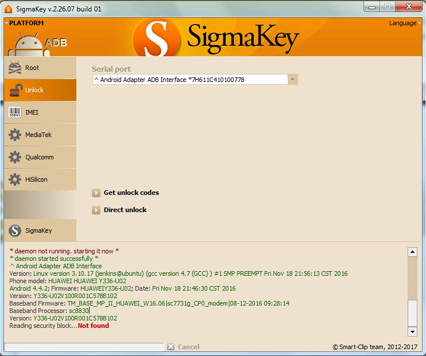This screenshot has height=356, width=426.
Task: Click Direct unlock
Action: [125, 210]
